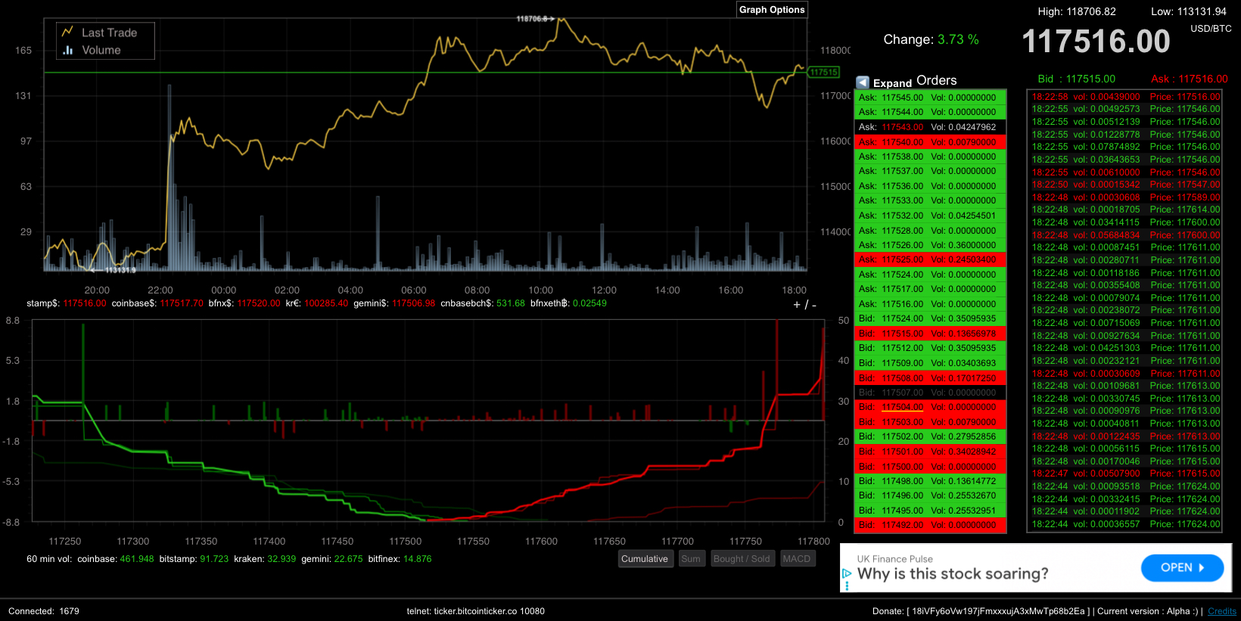Viewport: 1241px width, 621px height.
Task: Click the Ask 117545.00 top order row
Action: tap(930, 98)
